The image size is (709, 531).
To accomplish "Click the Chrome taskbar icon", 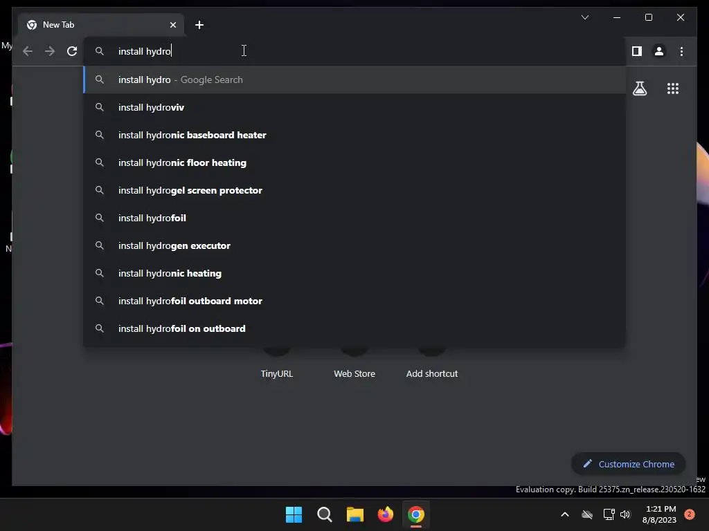I will coord(416,514).
